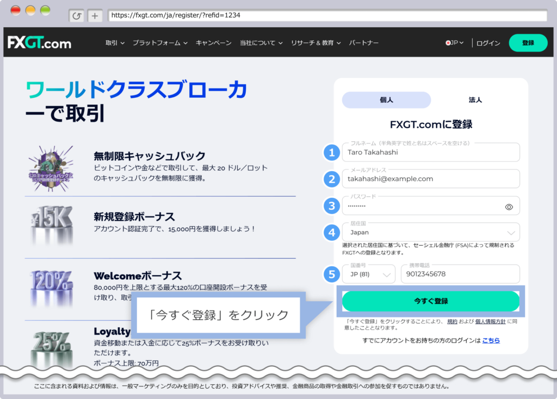Image resolution: width=557 pixels, height=399 pixels.
Task: Select the 個人 registration tab
Action: [x=387, y=100]
